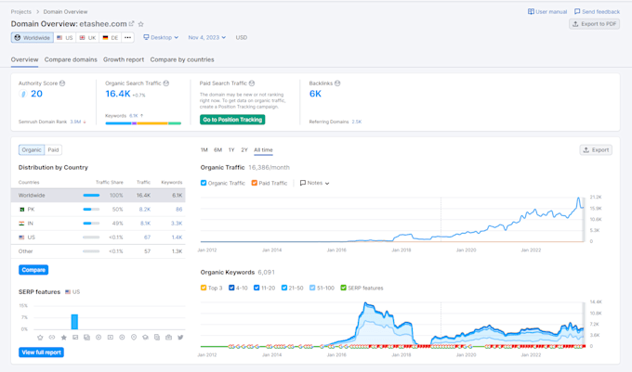The width and height of the screenshot is (632, 372).
Task: Toggle 51-100 keywords checkbox
Action: coord(312,288)
